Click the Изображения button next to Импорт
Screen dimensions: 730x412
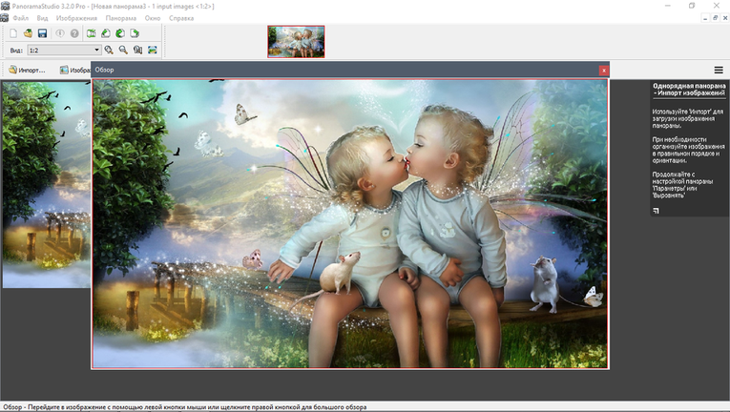coord(75,70)
